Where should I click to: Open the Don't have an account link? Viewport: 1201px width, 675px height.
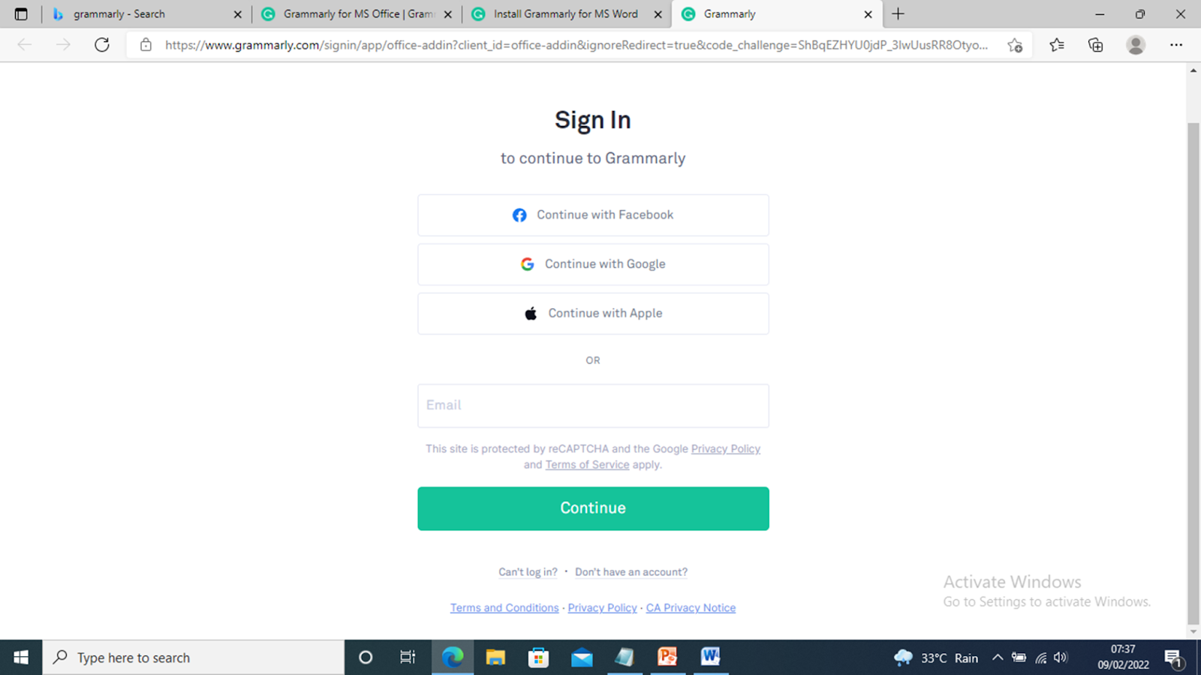click(x=631, y=572)
